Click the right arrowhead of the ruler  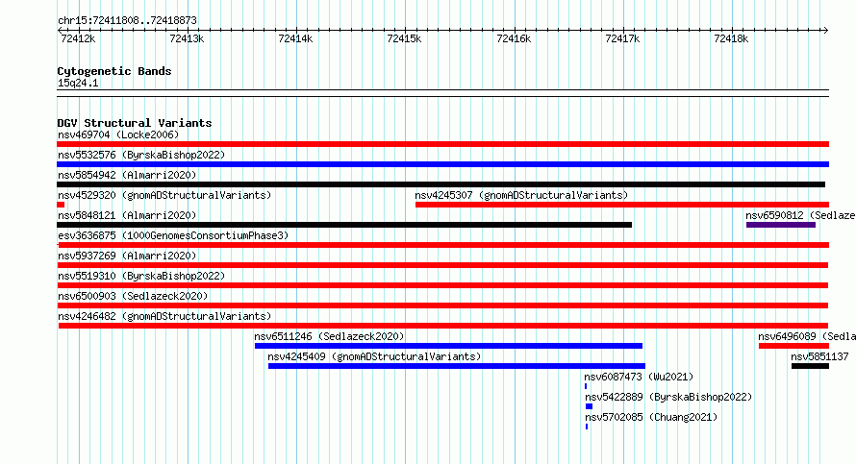click(x=825, y=30)
